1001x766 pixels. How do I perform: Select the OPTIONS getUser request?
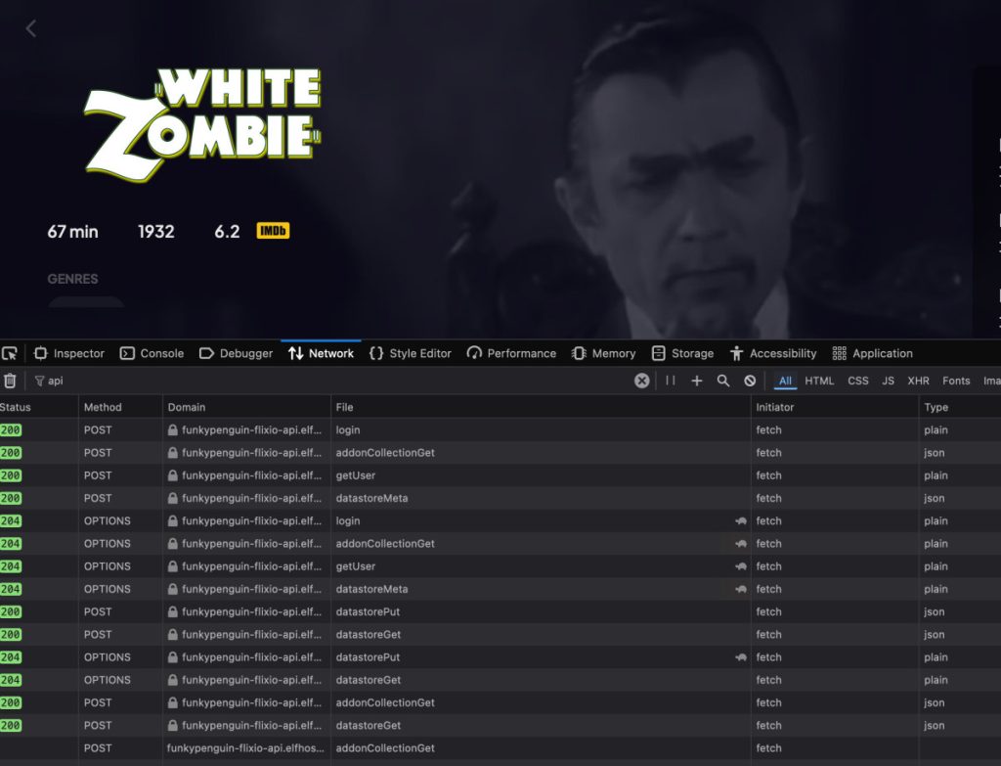[500, 566]
